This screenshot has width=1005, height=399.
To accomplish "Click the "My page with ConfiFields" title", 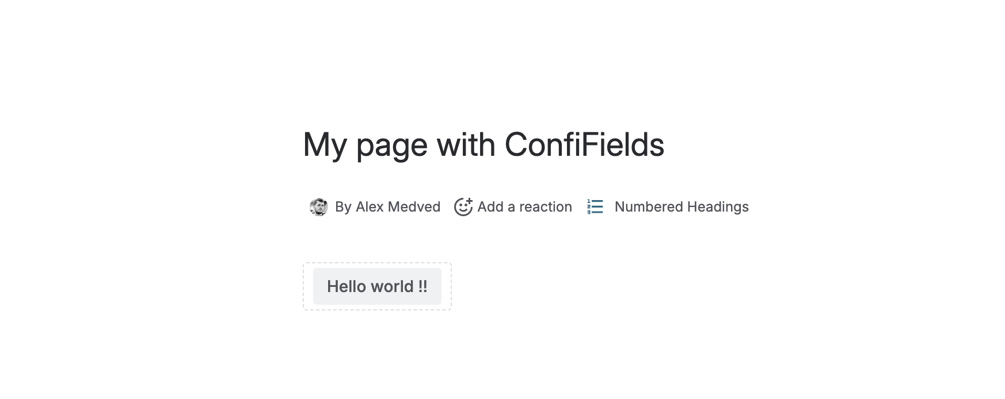I will click(x=484, y=144).
